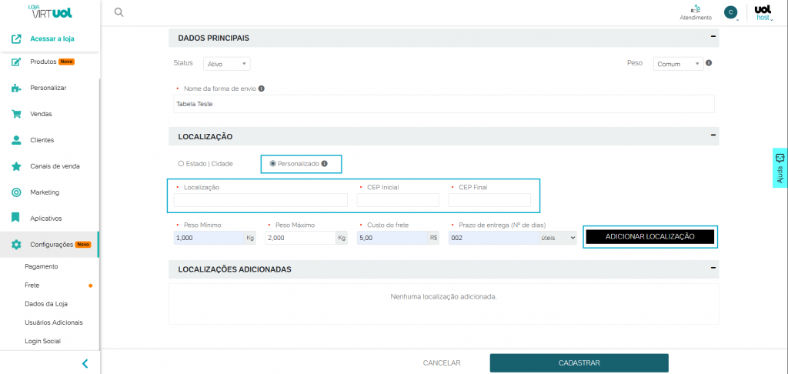Select the Personalizado radio option
This screenshot has width=788, height=374.
click(272, 164)
